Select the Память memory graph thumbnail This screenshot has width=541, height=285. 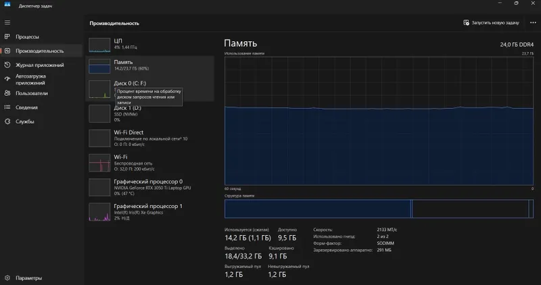(x=99, y=66)
